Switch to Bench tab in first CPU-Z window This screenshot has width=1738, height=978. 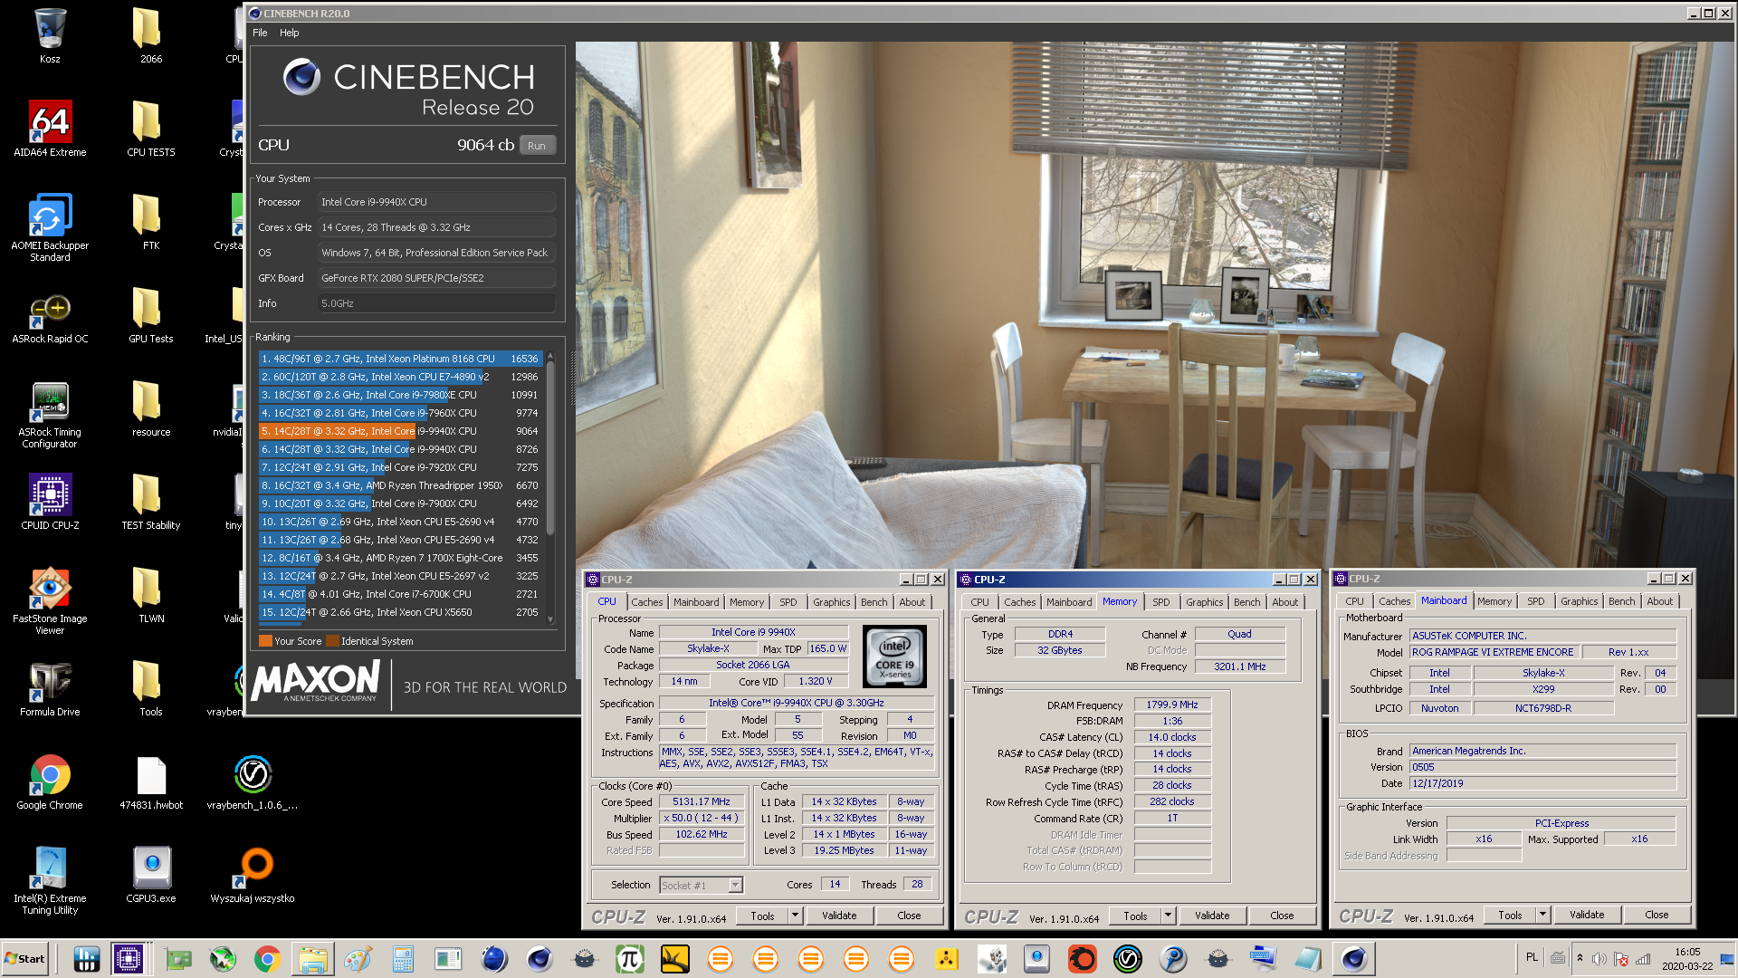pos(874,602)
